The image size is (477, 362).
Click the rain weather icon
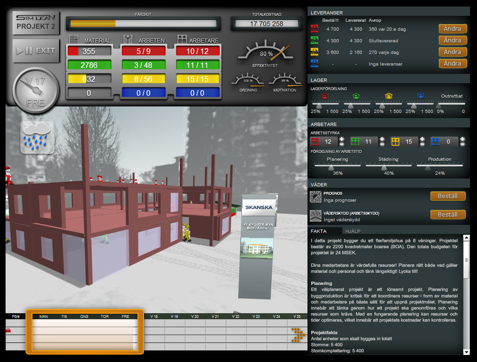(38, 137)
